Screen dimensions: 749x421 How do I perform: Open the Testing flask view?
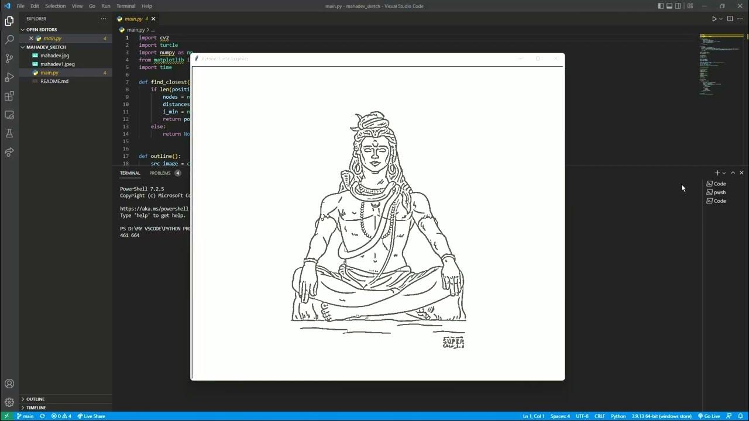pos(9,133)
